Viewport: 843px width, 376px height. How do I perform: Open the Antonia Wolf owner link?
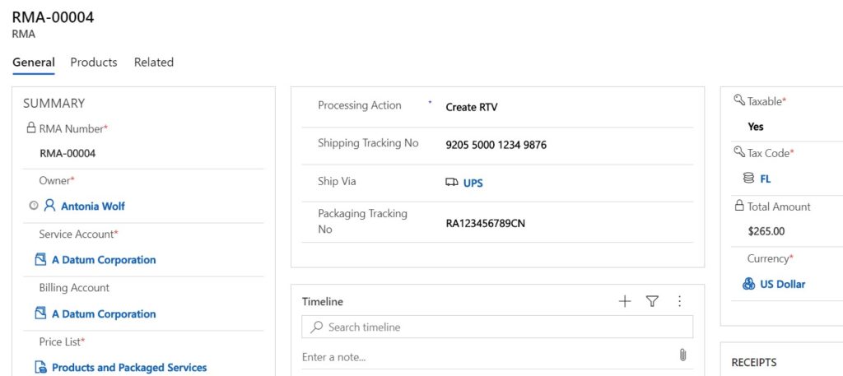[x=93, y=207]
